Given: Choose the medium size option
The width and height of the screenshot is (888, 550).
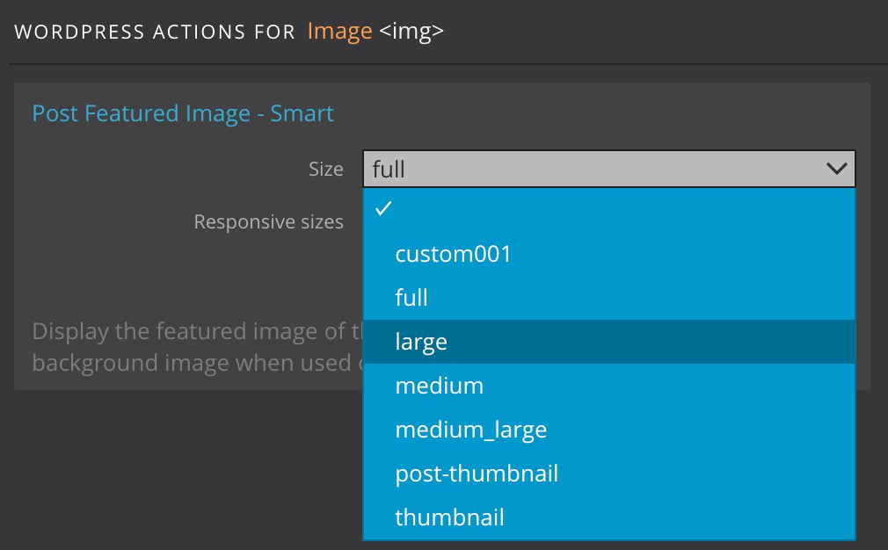Looking at the screenshot, I should [x=608, y=386].
